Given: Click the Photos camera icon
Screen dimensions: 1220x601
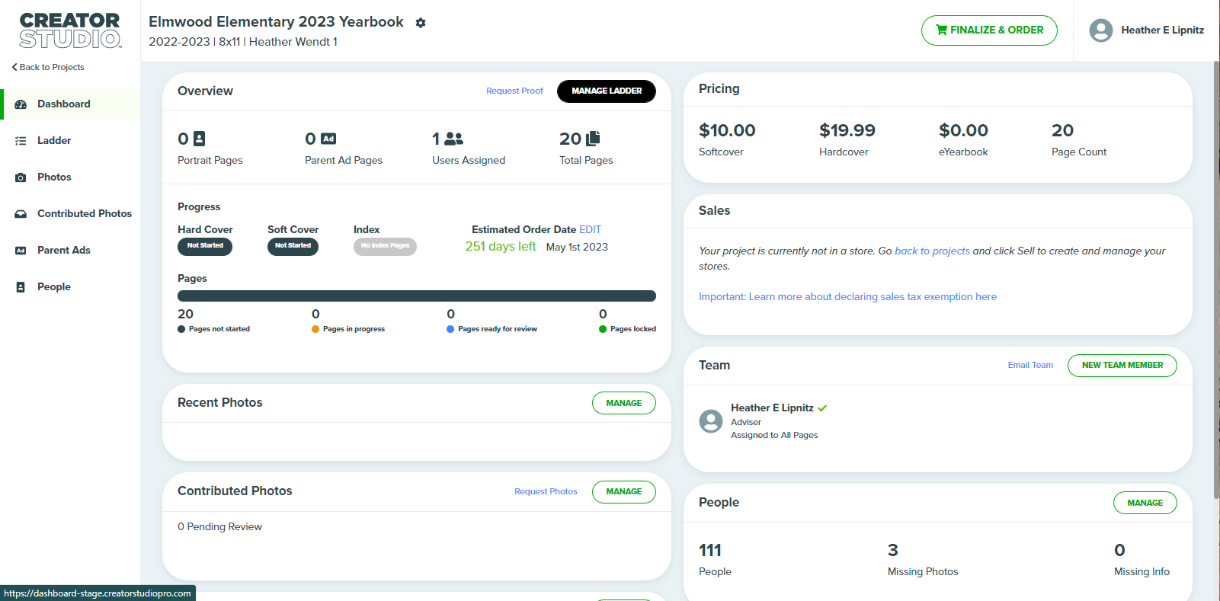Looking at the screenshot, I should 21,177.
